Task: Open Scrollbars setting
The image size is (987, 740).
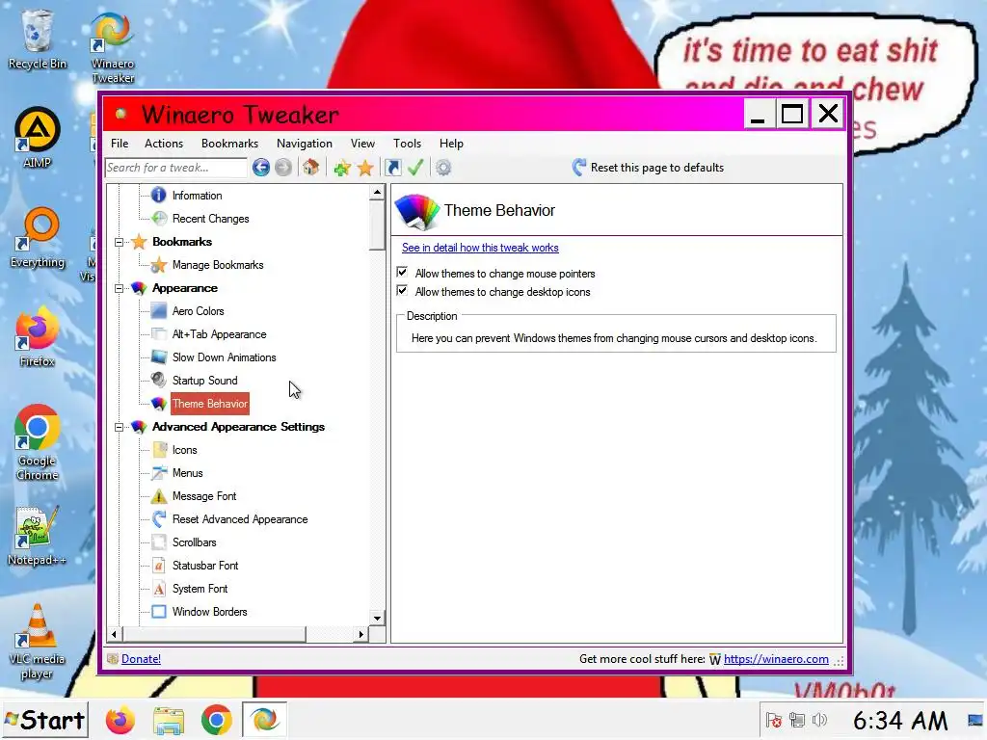Action: coord(194,542)
